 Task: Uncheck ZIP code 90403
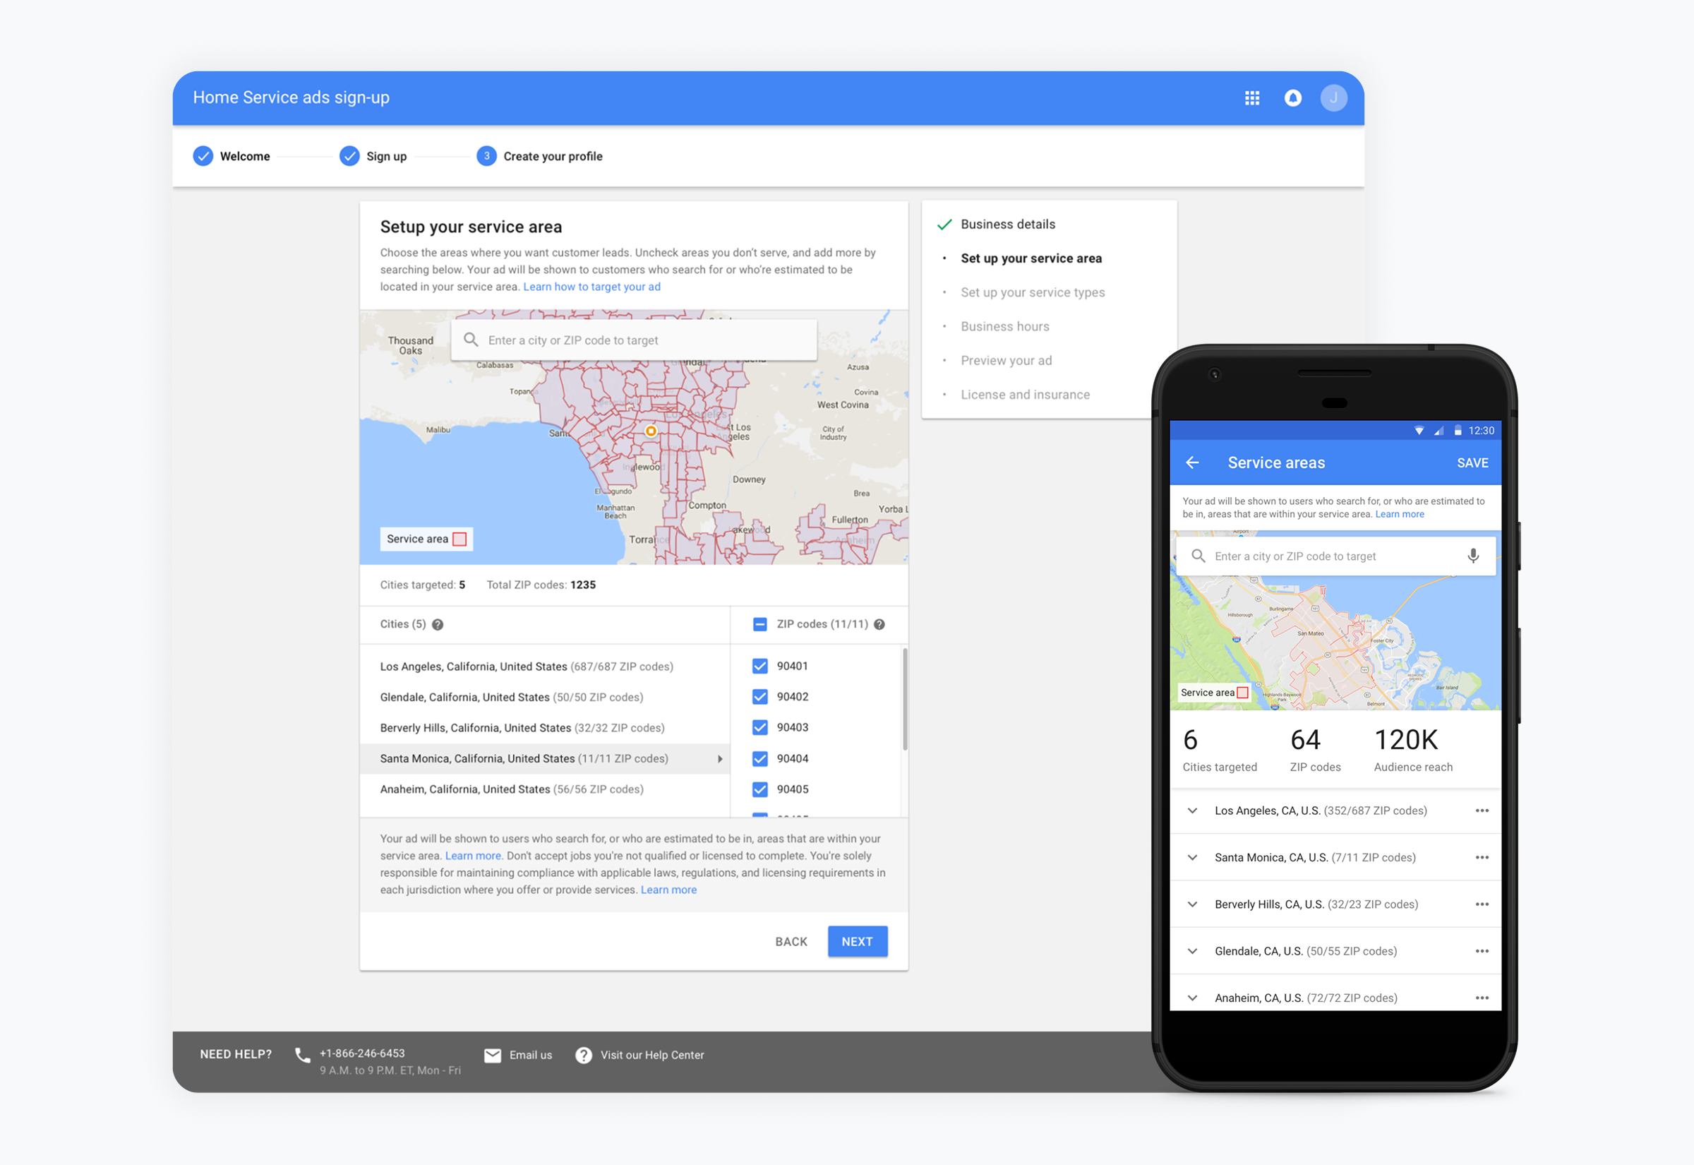759,728
